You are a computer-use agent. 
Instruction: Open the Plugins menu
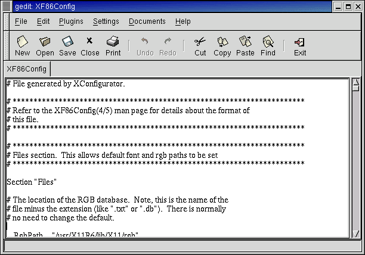coord(71,21)
